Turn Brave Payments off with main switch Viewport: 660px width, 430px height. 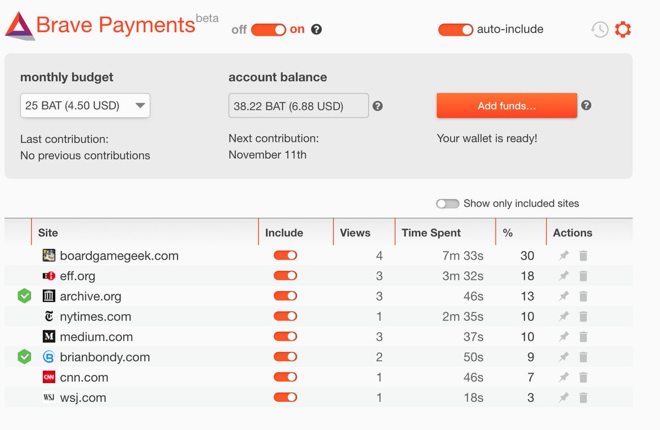(268, 30)
